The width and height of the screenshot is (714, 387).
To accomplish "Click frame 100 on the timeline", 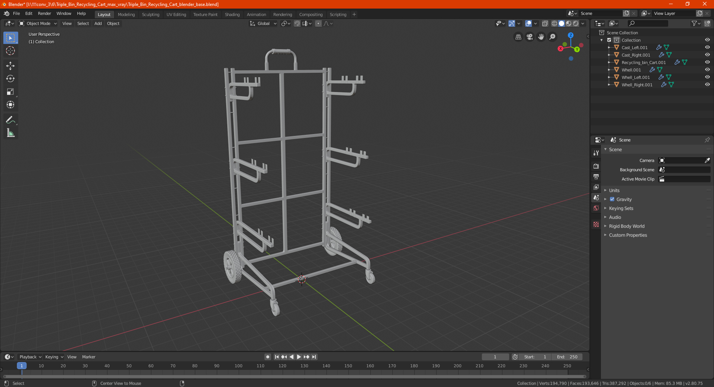I will (238, 366).
